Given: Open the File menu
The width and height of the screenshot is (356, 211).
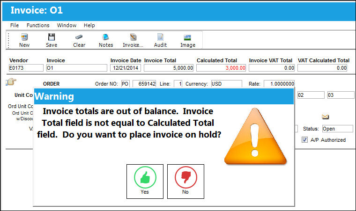Looking at the screenshot, I should coord(15,25).
